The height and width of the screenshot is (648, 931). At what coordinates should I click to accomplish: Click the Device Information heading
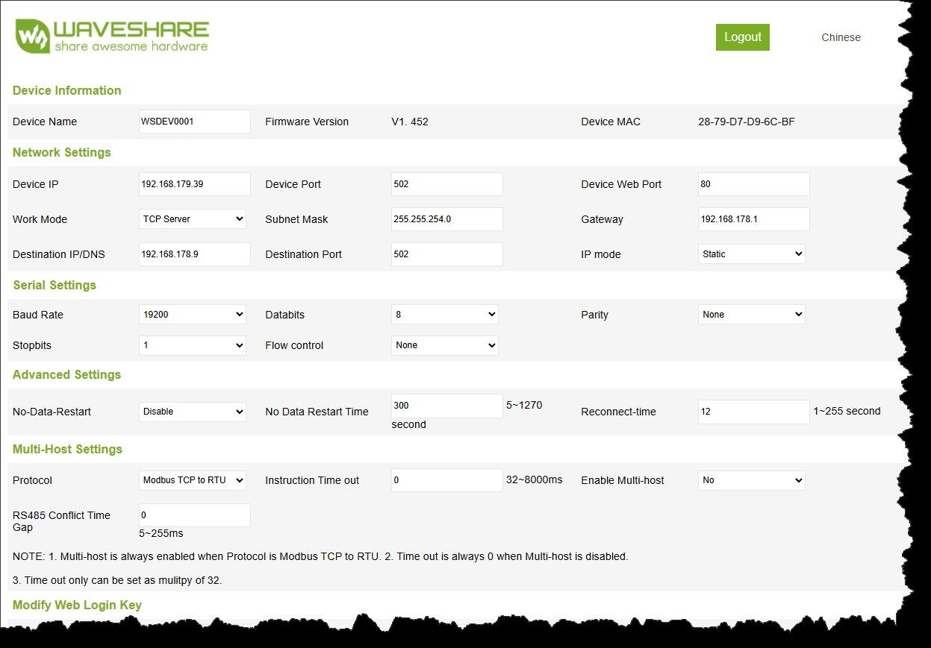pos(67,90)
